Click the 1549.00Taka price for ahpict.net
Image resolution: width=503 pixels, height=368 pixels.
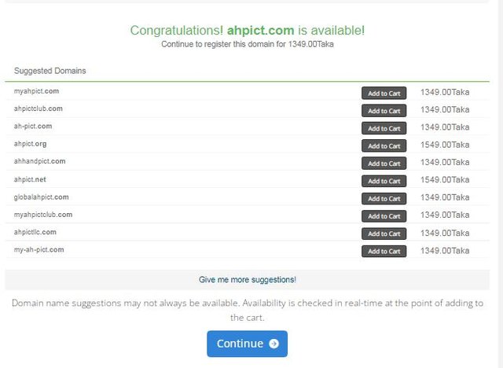(x=445, y=179)
